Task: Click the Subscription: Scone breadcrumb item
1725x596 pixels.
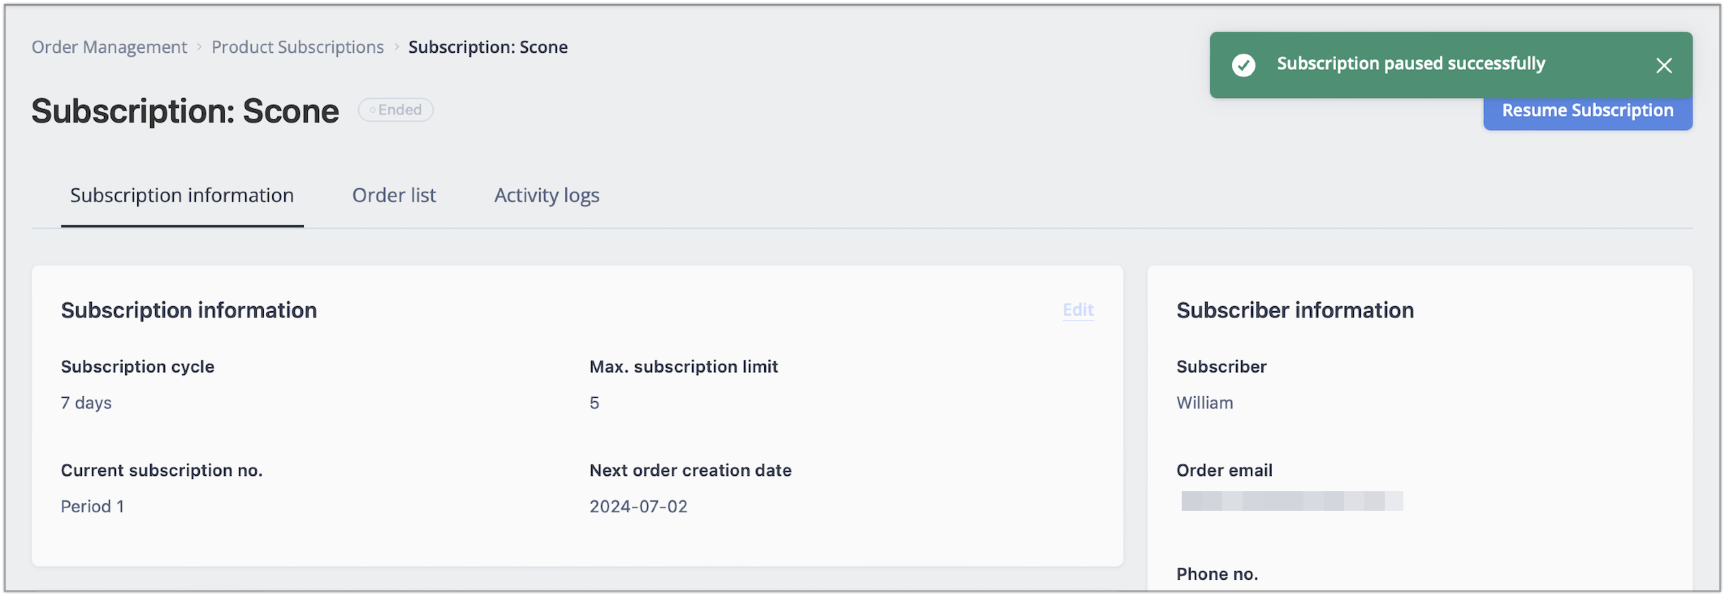Action: [x=488, y=47]
